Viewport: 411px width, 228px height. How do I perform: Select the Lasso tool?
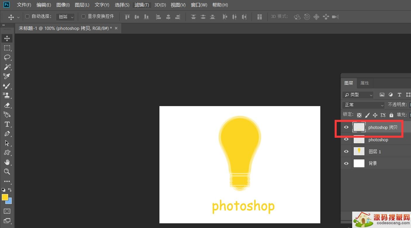pyautogui.click(x=7, y=57)
